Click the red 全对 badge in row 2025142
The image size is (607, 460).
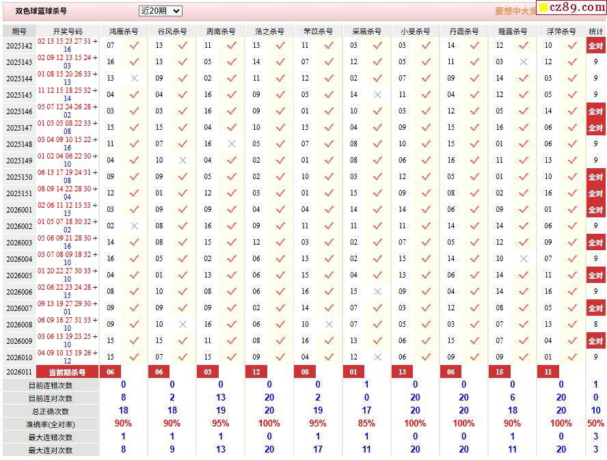595,46
